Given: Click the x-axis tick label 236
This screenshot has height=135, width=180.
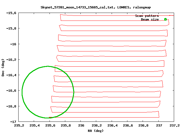Looking at the screenshot, I should coord(81,125).
